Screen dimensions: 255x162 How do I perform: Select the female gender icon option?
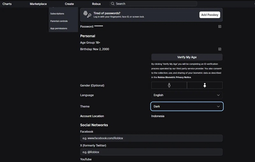click(x=205, y=85)
